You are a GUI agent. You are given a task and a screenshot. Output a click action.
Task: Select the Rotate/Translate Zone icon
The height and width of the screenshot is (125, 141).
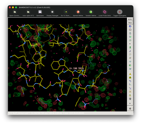[130, 40]
